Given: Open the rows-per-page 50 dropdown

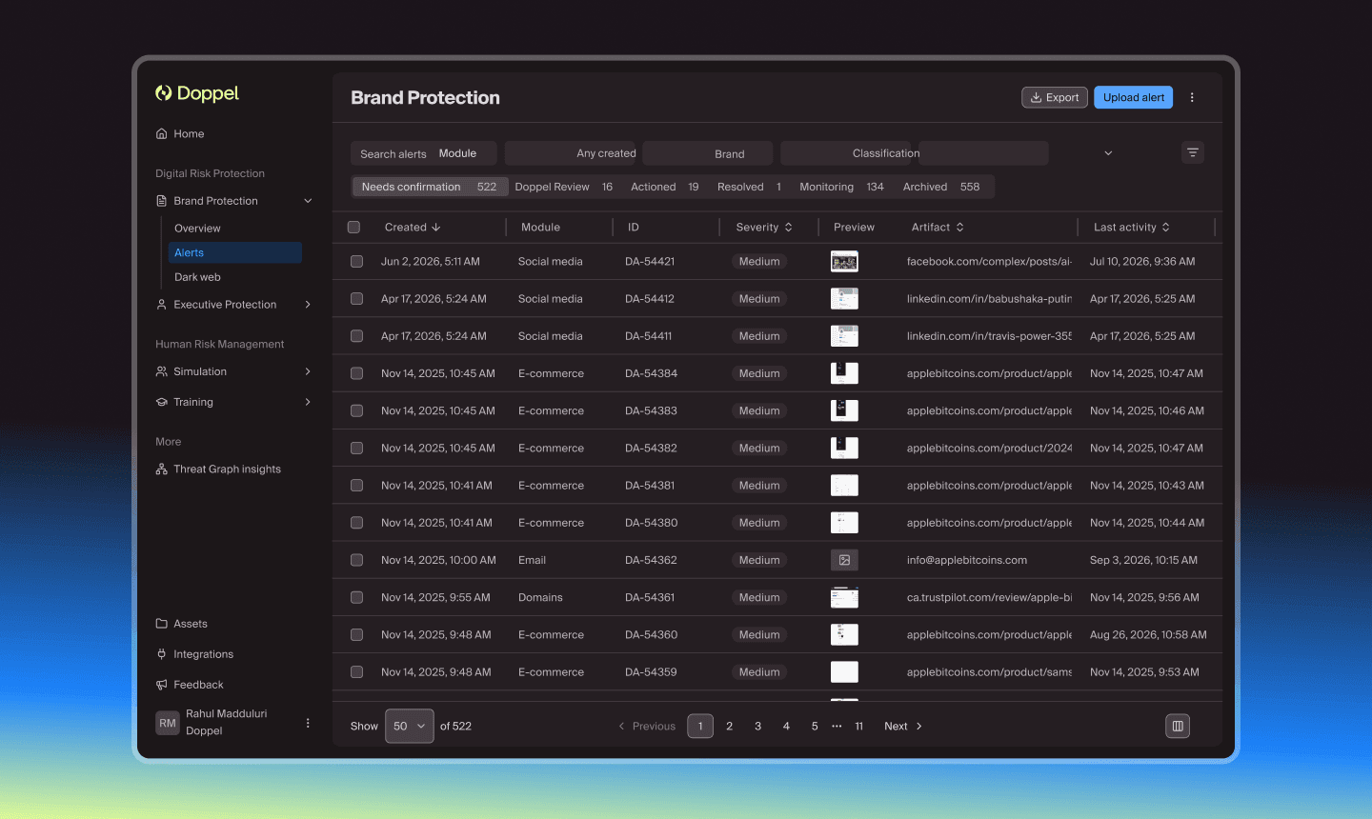Looking at the screenshot, I should click(x=410, y=726).
